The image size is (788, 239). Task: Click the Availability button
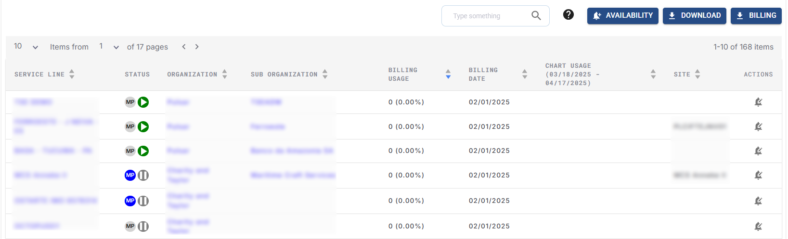click(622, 16)
